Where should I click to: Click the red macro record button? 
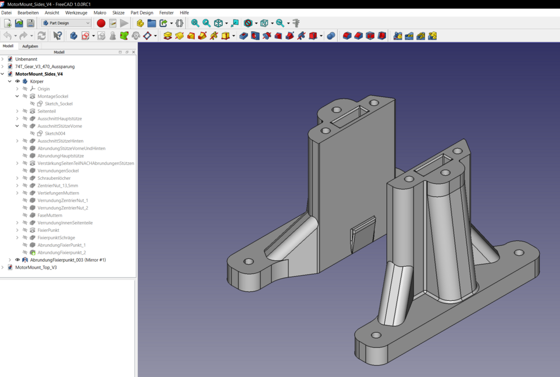[x=101, y=23]
